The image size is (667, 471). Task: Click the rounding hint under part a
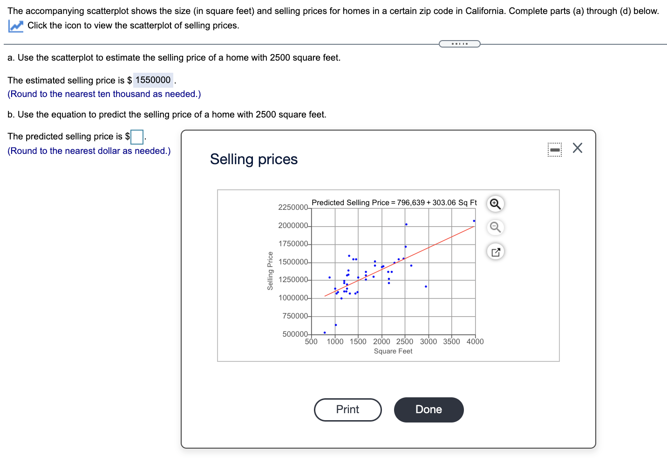104,94
